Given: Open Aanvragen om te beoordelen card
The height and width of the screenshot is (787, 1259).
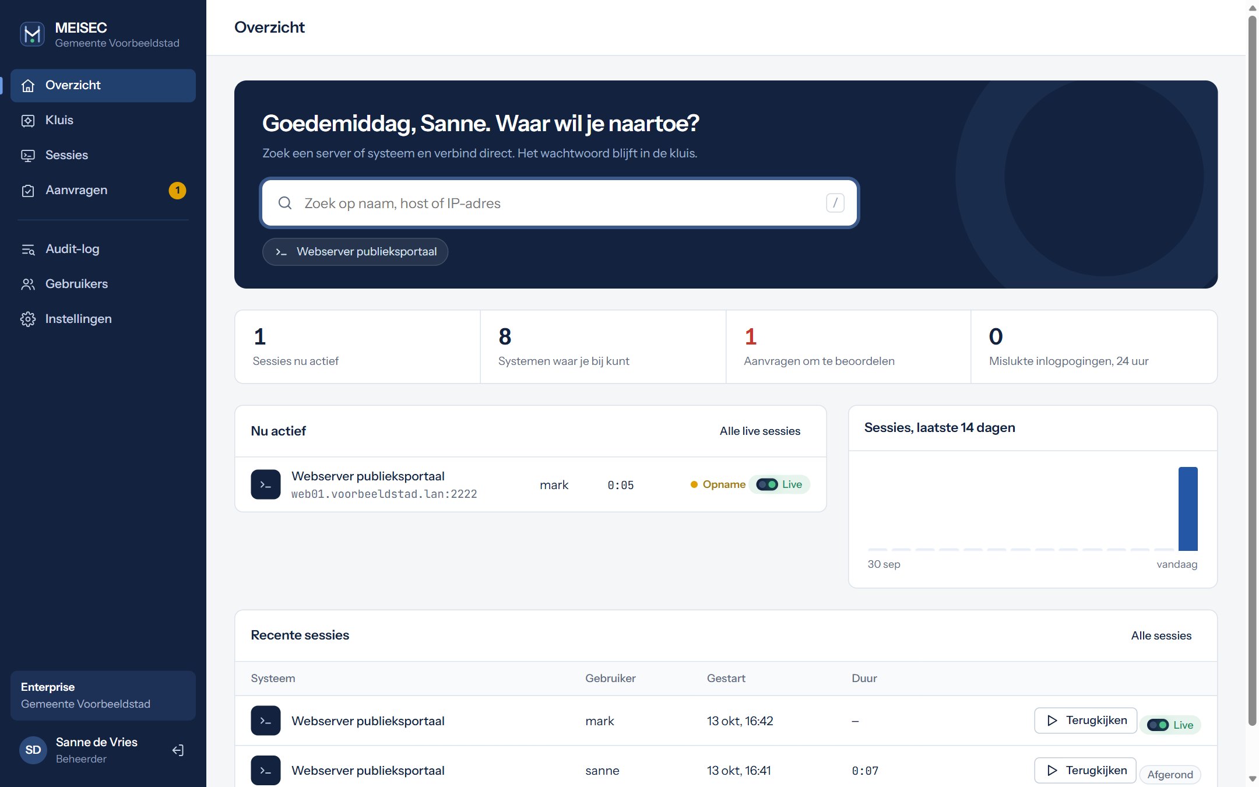Looking at the screenshot, I should [849, 347].
